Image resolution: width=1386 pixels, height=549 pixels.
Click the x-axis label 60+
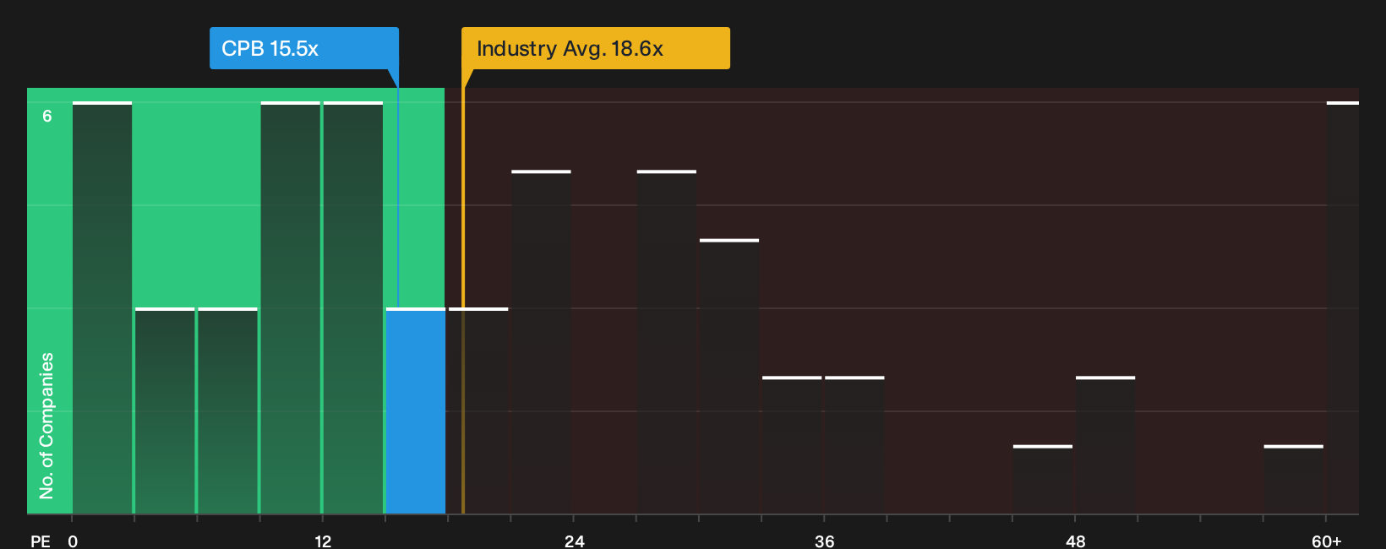(x=1327, y=541)
